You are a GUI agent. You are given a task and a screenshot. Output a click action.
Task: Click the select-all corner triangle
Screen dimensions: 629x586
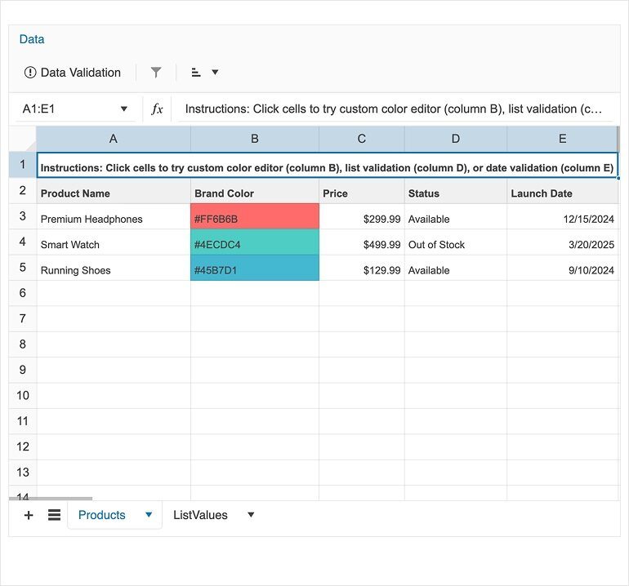click(x=23, y=139)
